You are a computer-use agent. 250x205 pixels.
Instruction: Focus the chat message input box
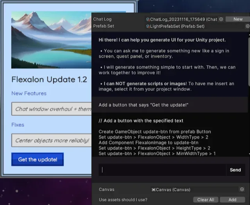(162, 170)
